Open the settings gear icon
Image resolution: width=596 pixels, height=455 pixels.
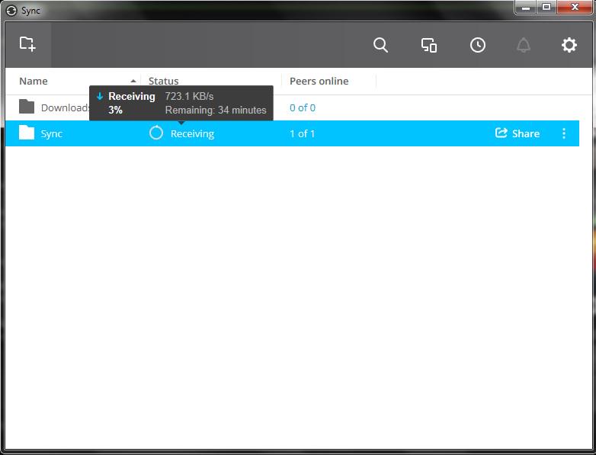[x=569, y=45]
